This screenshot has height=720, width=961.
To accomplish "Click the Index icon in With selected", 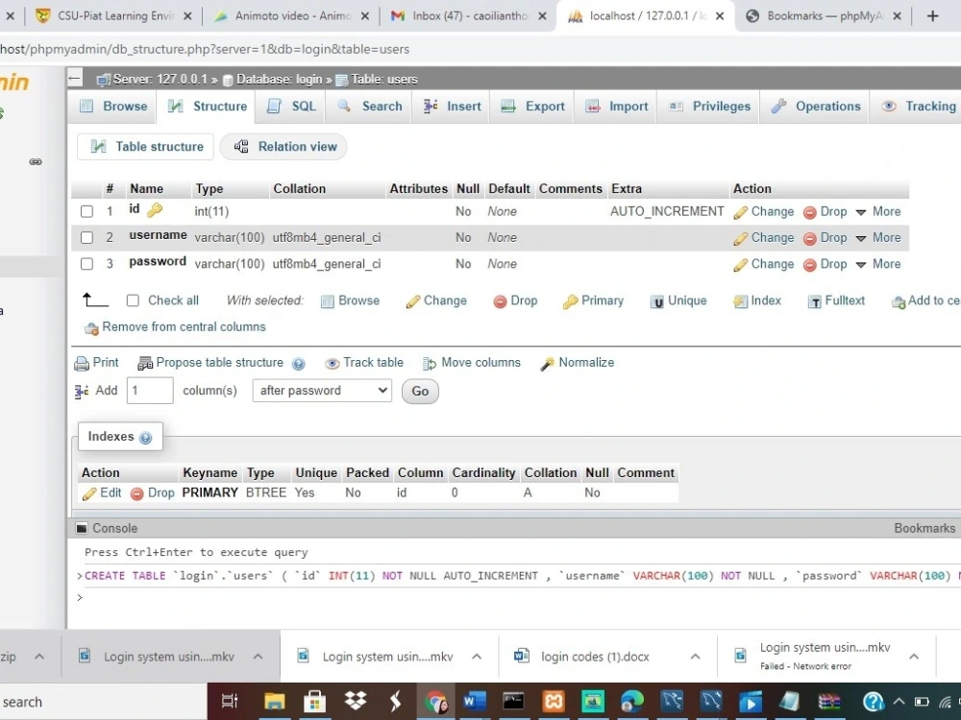I will pos(740,301).
